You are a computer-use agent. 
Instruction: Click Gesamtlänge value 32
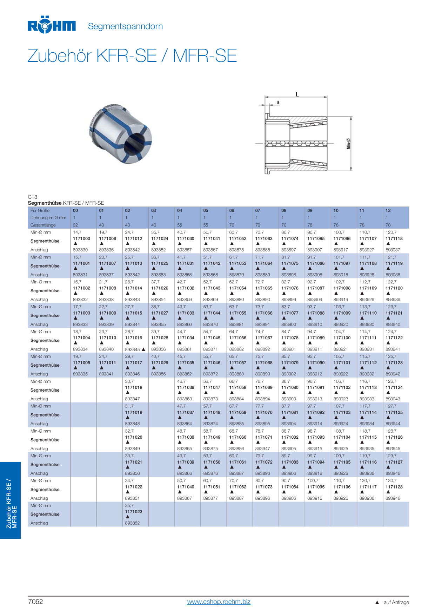(x=75, y=225)
